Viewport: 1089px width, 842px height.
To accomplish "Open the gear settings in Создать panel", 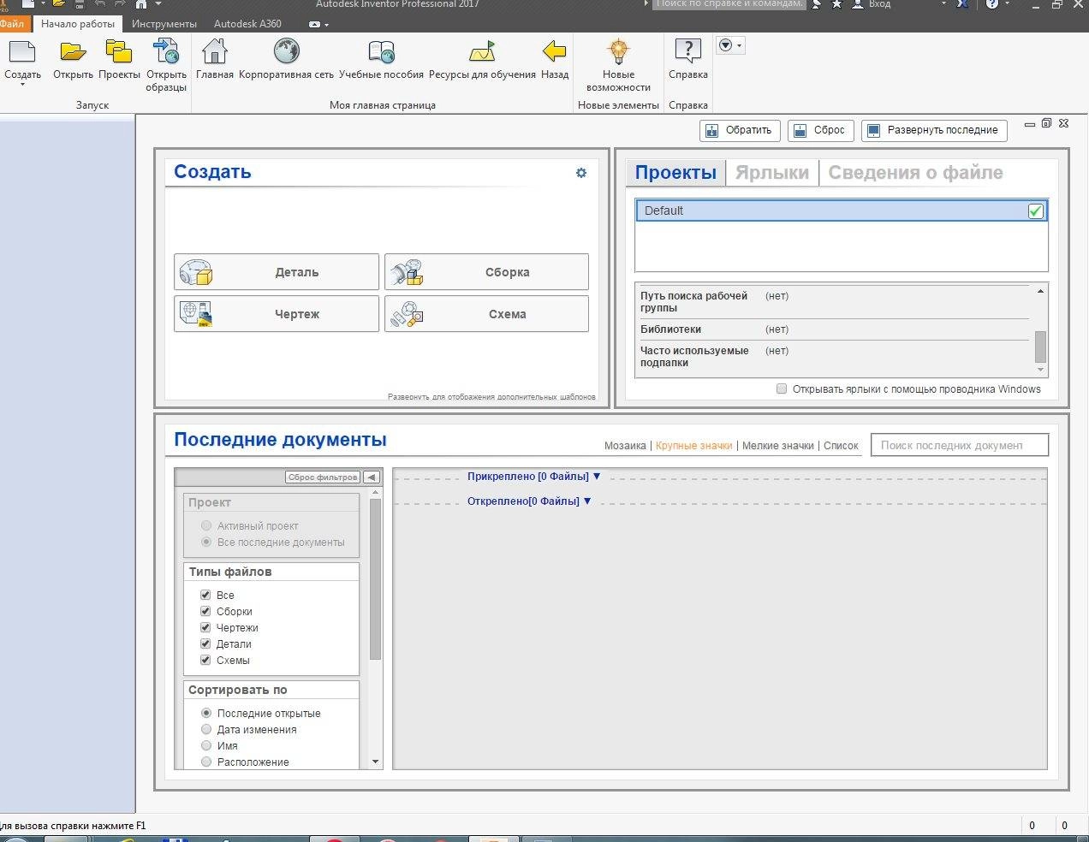I will tap(581, 173).
